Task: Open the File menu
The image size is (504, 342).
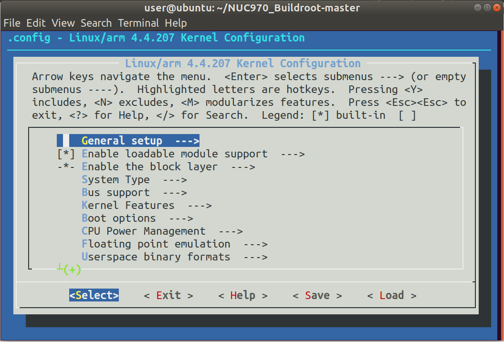Action: tap(11, 22)
